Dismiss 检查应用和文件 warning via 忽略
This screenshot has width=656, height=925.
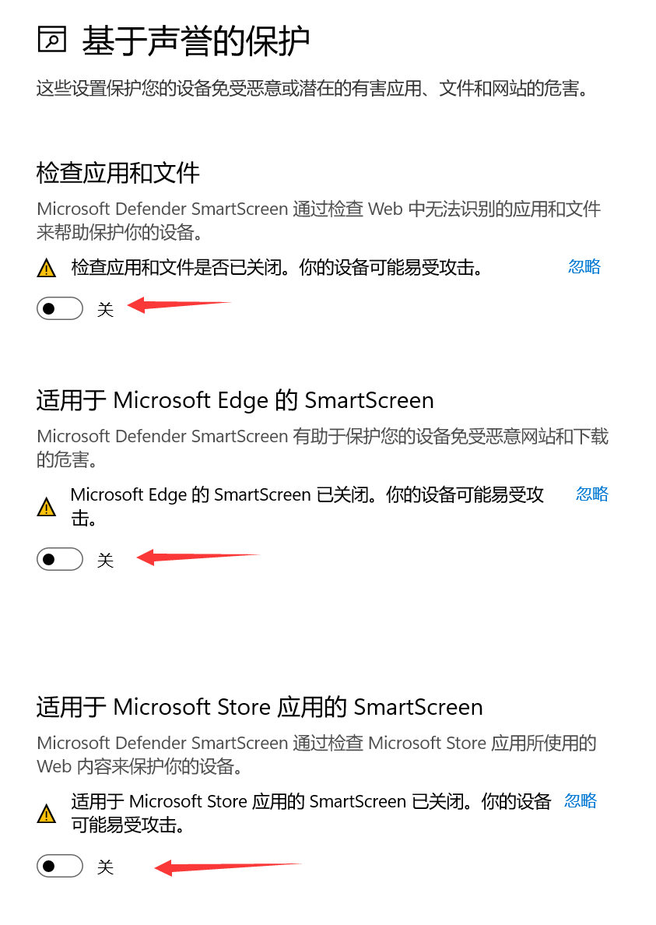584,266
